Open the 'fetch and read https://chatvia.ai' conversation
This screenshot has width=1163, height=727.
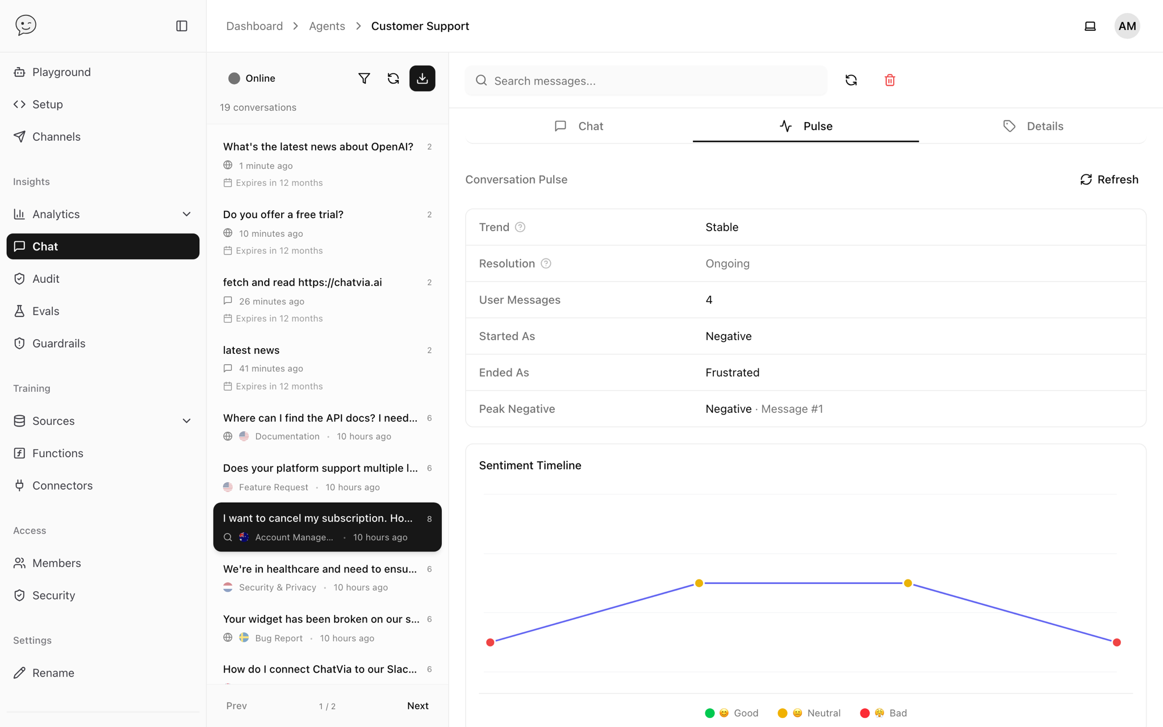tap(328, 299)
